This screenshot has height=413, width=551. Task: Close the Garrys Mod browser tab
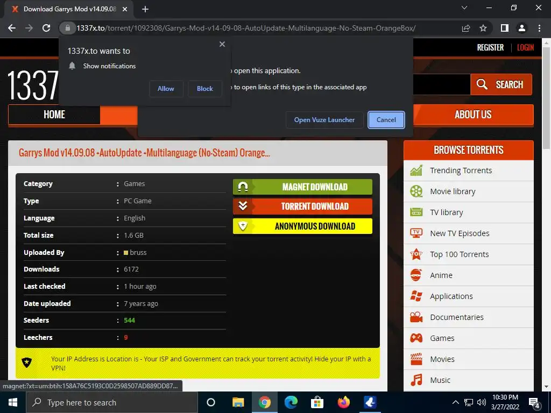pos(125,9)
